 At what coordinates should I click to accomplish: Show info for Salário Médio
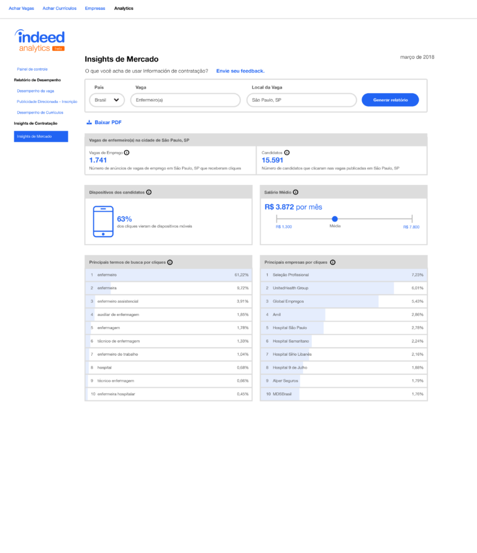tap(296, 192)
